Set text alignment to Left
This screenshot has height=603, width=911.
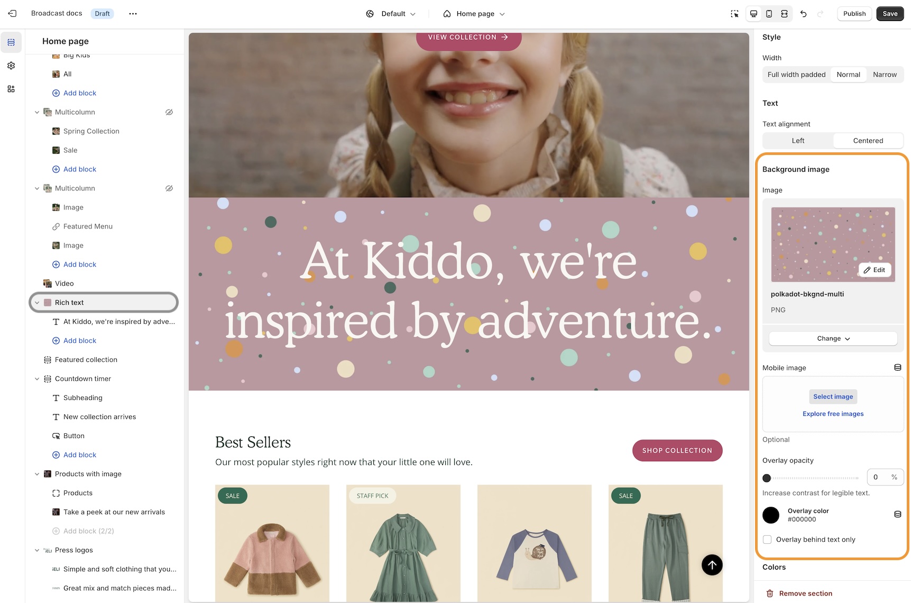(798, 141)
